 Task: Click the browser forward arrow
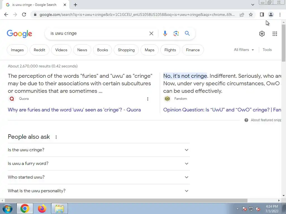point(15,14)
